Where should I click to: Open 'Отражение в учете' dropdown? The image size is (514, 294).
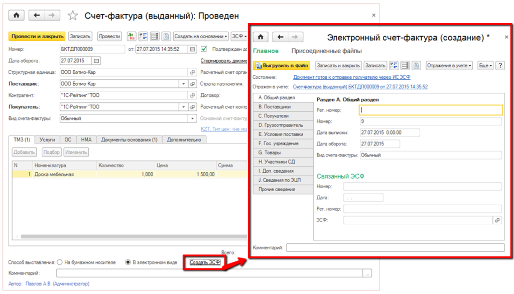click(x=449, y=66)
